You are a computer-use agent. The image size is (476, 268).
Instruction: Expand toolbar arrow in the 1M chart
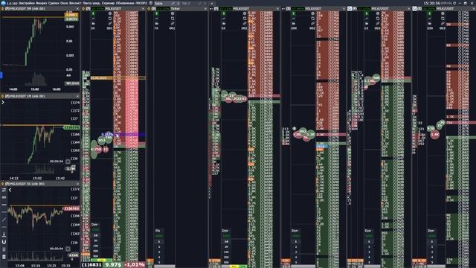pyautogui.click(x=3, y=103)
